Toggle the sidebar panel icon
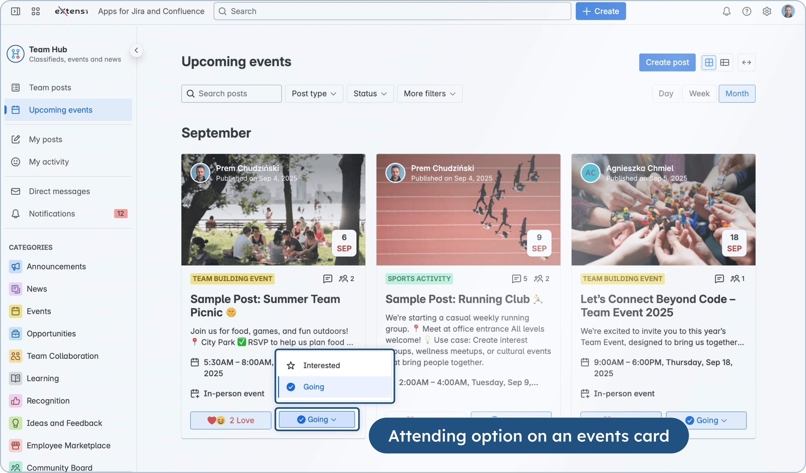This screenshot has width=806, height=473. tap(15, 12)
